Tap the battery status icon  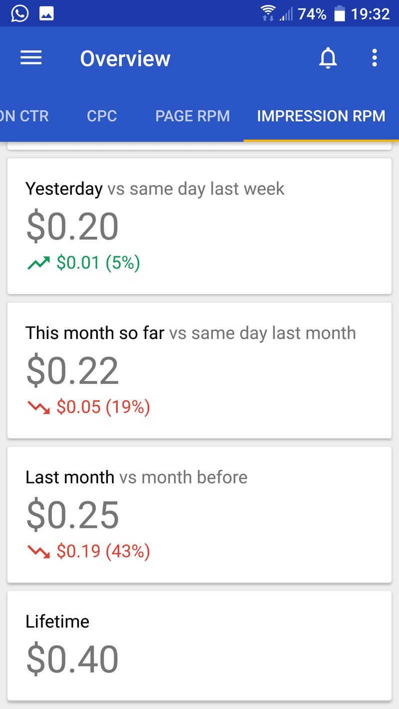tap(340, 14)
